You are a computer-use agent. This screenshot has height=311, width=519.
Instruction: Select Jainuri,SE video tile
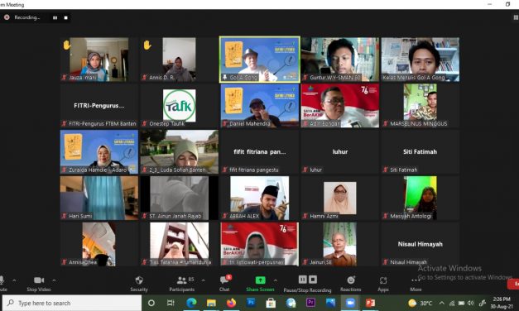(x=340, y=244)
